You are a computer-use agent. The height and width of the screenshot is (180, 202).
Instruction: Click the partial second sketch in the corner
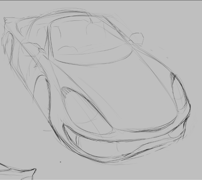(18, 172)
